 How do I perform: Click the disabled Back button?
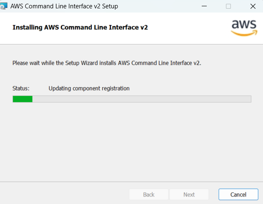pos(149,194)
